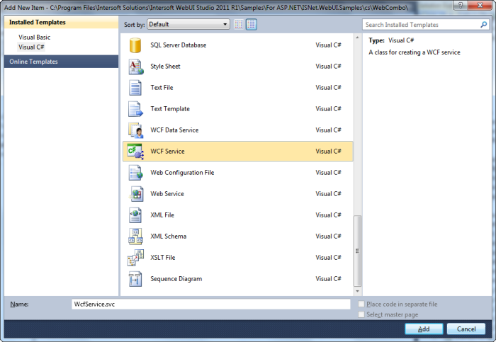Toggle Place code in separate file checkbox

click(x=361, y=304)
